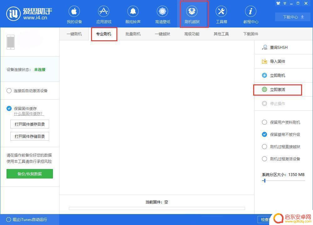
Task: Adjust 系统分区大小 slider handle
Action: [x=264, y=181]
